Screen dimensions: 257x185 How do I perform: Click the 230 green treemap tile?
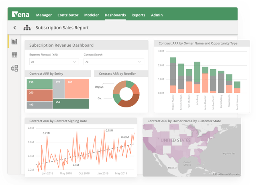coord(40,84)
